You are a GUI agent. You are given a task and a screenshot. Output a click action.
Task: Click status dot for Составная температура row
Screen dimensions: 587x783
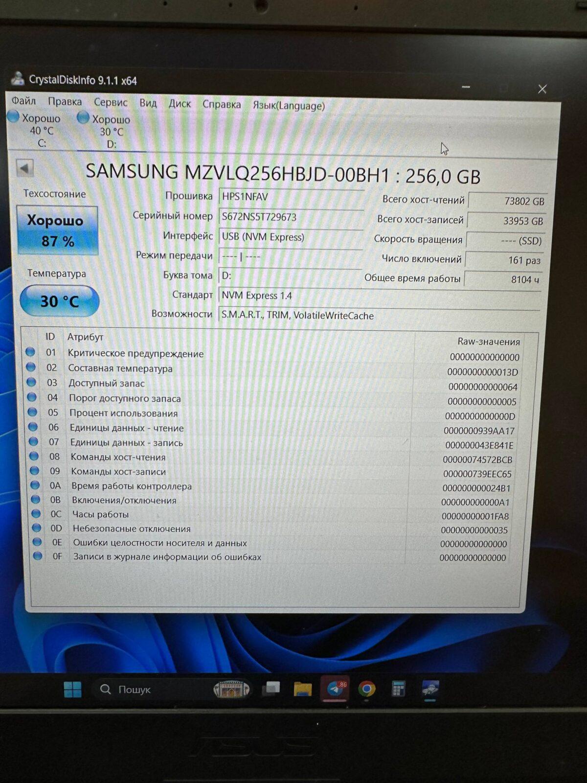(x=30, y=367)
